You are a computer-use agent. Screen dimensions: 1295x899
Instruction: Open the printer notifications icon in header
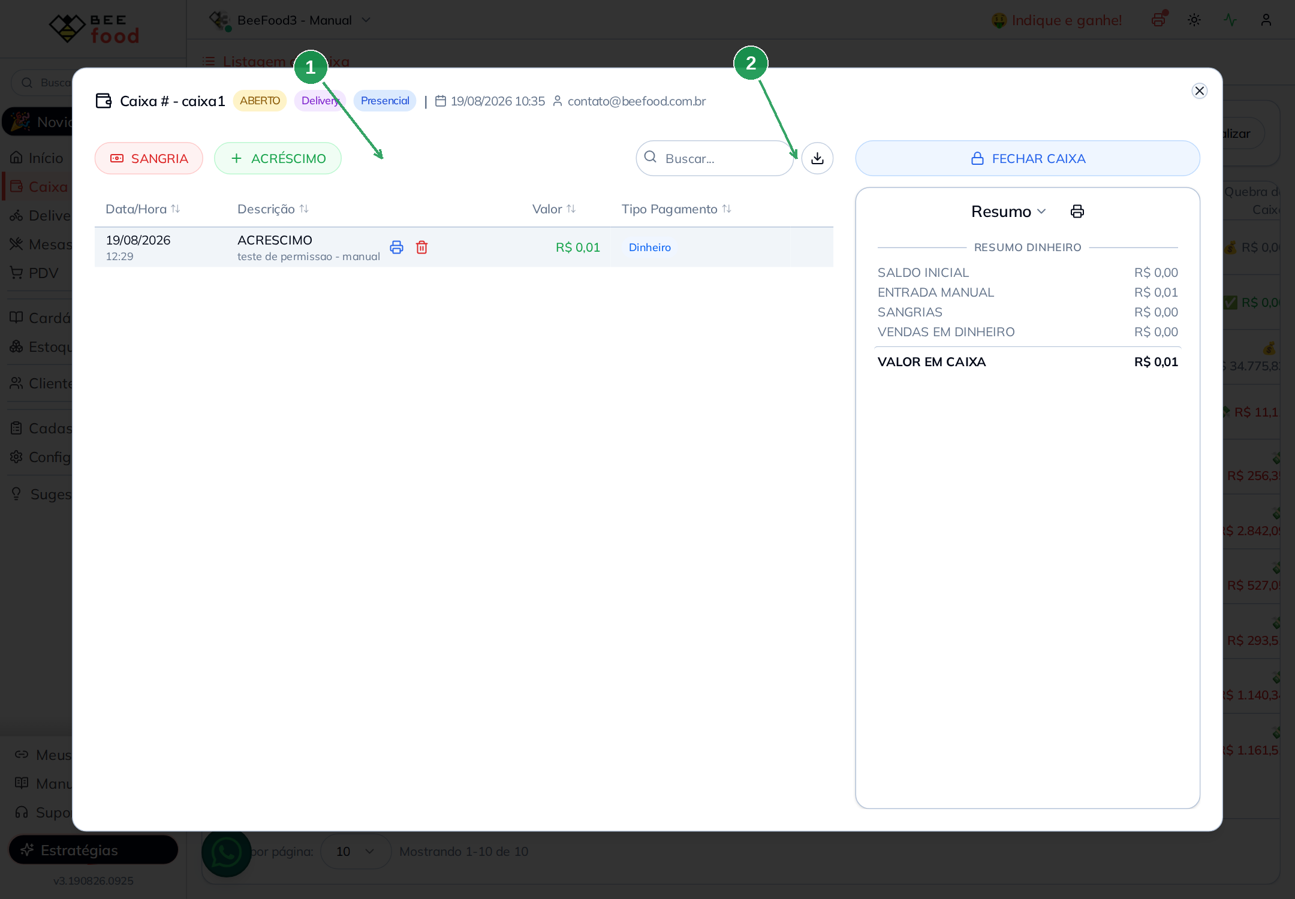click(x=1159, y=19)
